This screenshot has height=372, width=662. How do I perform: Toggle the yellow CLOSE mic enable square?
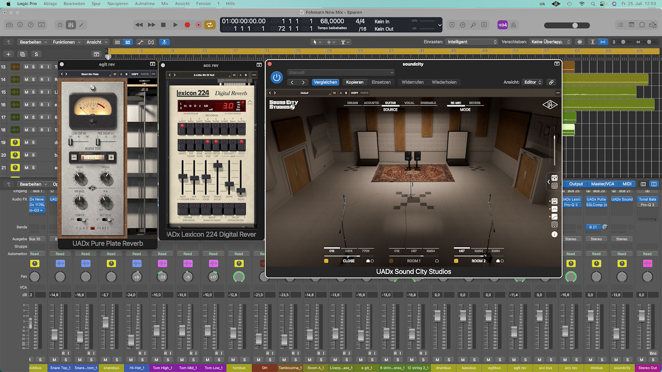[327, 261]
